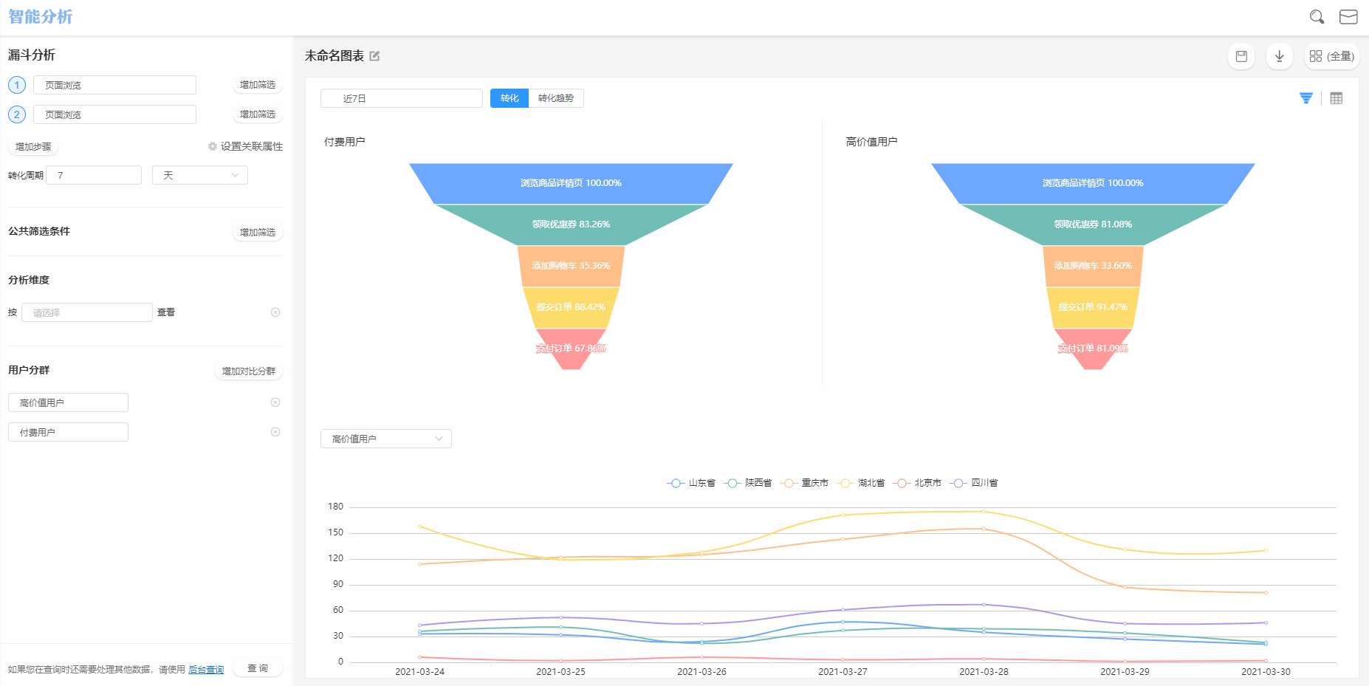
Task: Click 付费用户 funnel 领取优惠券 83.26% segment
Action: 571,224
